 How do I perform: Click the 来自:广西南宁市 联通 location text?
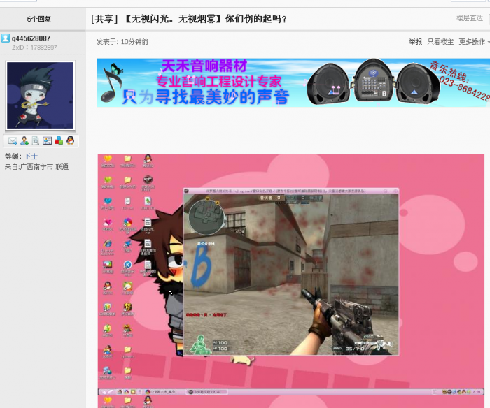point(36,167)
